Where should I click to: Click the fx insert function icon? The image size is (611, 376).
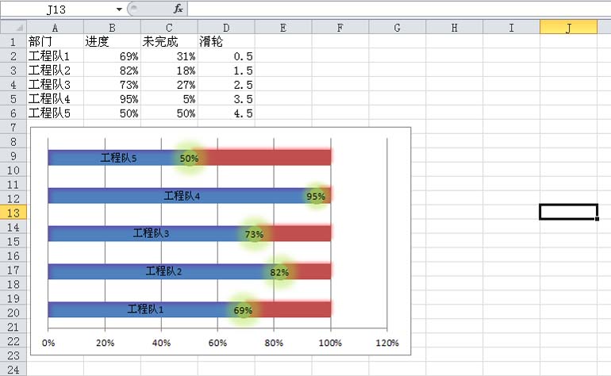coord(178,9)
